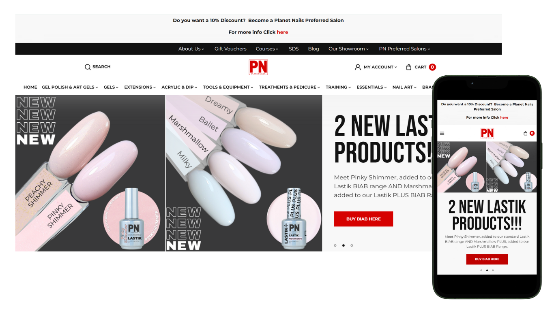The height and width of the screenshot is (311, 554).
Task: Click desktop Buy BIAB Here button
Action: [363, 219]
